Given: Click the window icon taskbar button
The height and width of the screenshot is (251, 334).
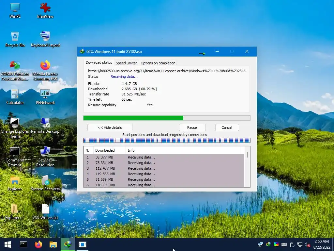Looking at the screenshot, I should pos(83,244).
